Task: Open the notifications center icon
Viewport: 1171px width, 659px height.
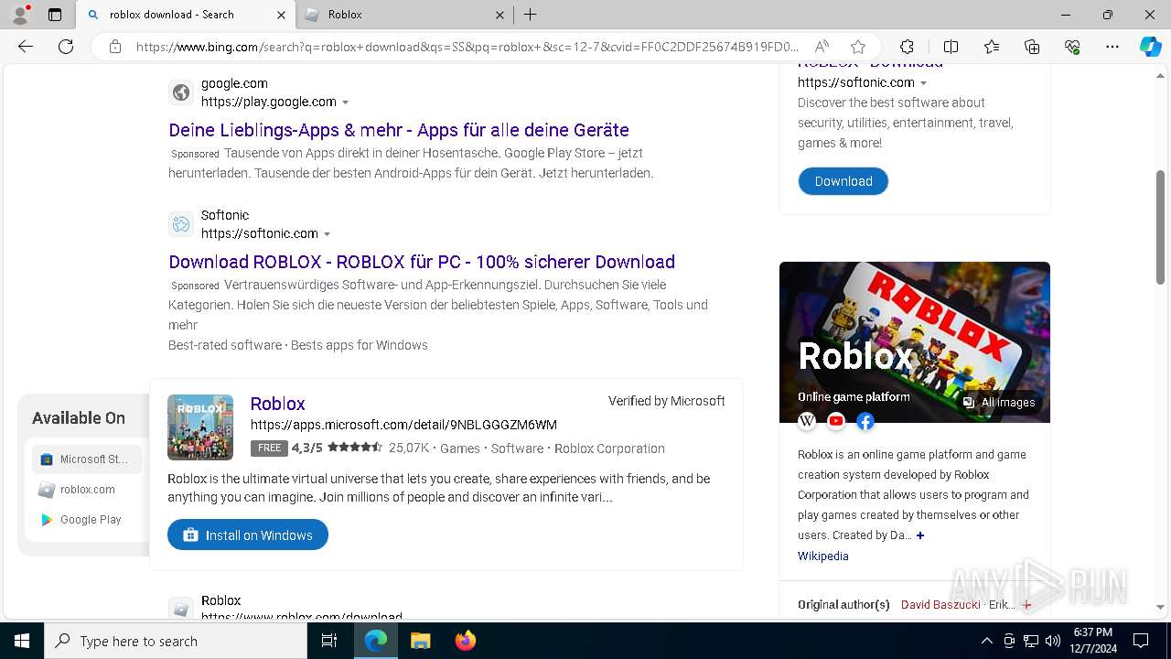Action: 1141,641
